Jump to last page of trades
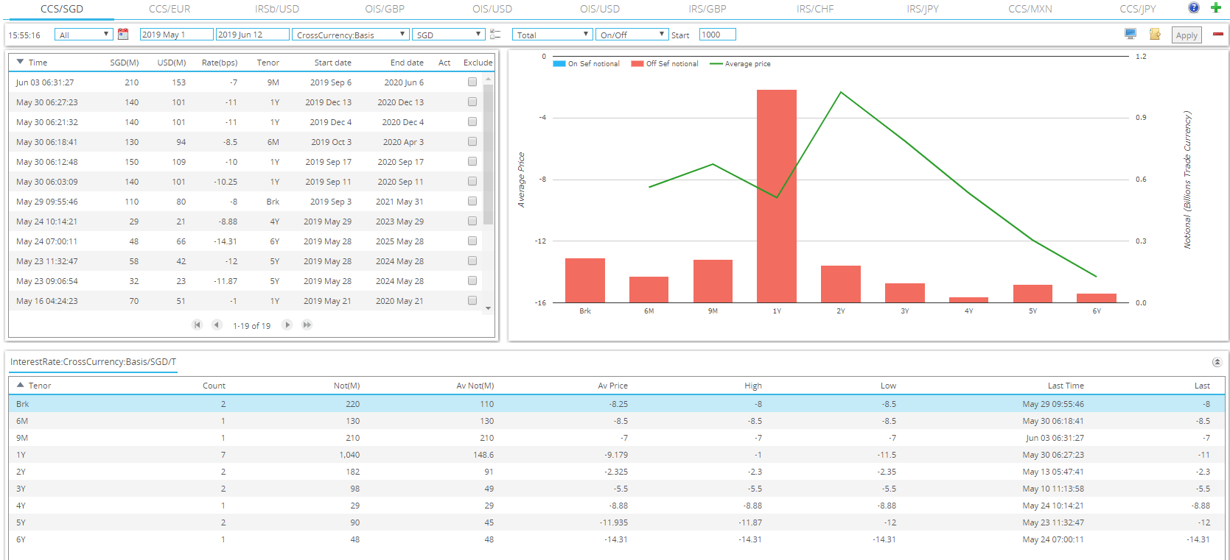Viewport: 1230px width, 560px height. coord(307,325)
